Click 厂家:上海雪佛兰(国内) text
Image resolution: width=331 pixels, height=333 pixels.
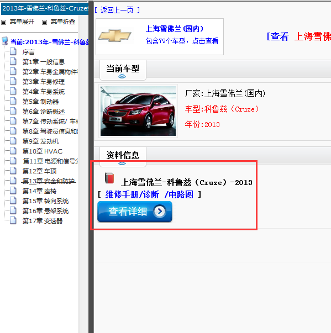[225, 93]
